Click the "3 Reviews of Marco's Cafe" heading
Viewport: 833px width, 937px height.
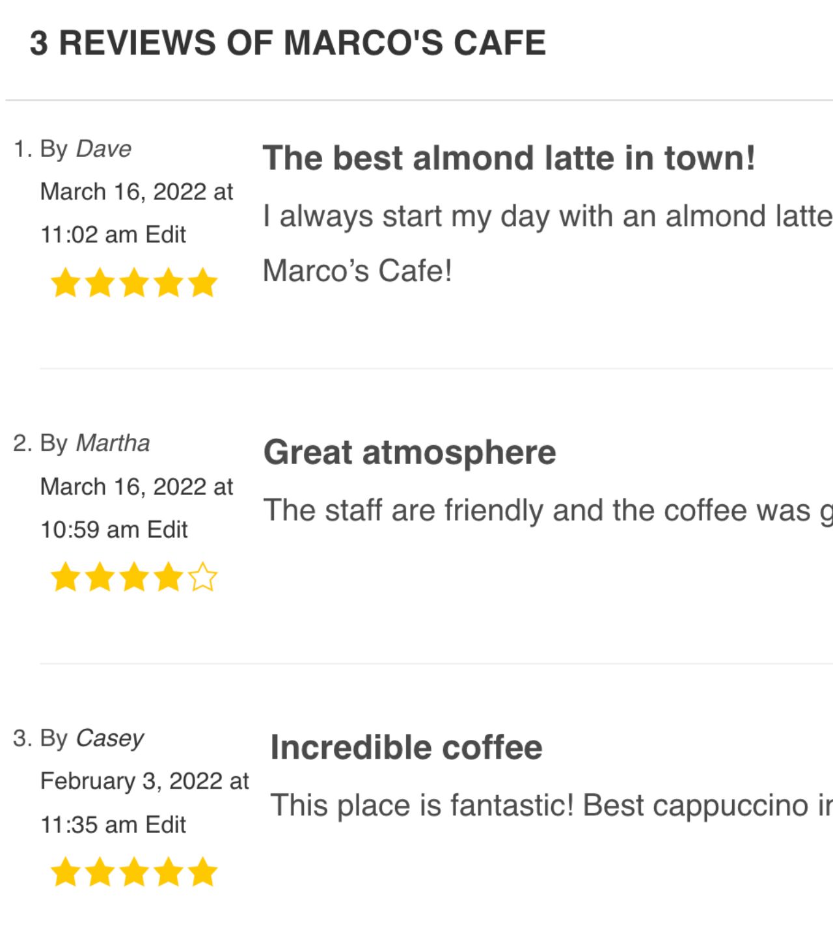288,43
